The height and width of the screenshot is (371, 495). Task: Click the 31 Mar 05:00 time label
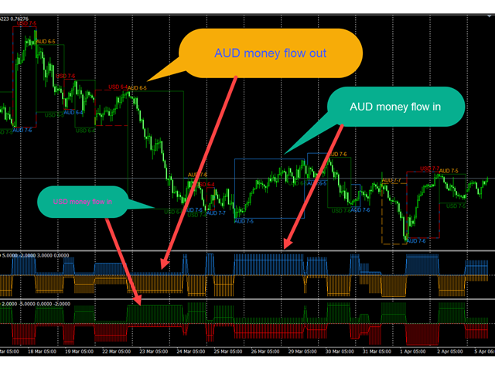click(377, 352)
